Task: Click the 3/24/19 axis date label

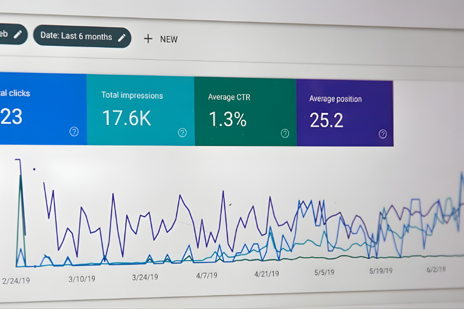Action: 145,277
